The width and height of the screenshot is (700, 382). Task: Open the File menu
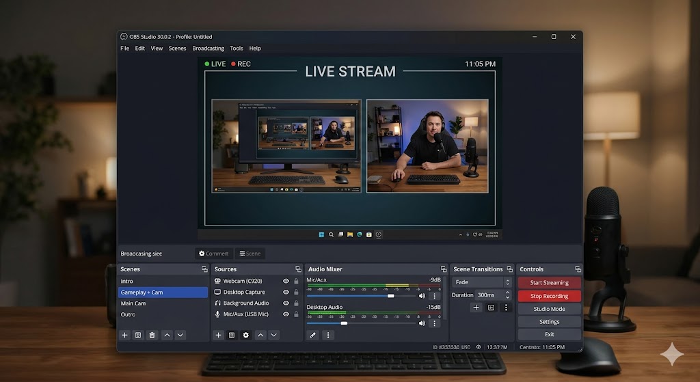[x=124, y=49]
